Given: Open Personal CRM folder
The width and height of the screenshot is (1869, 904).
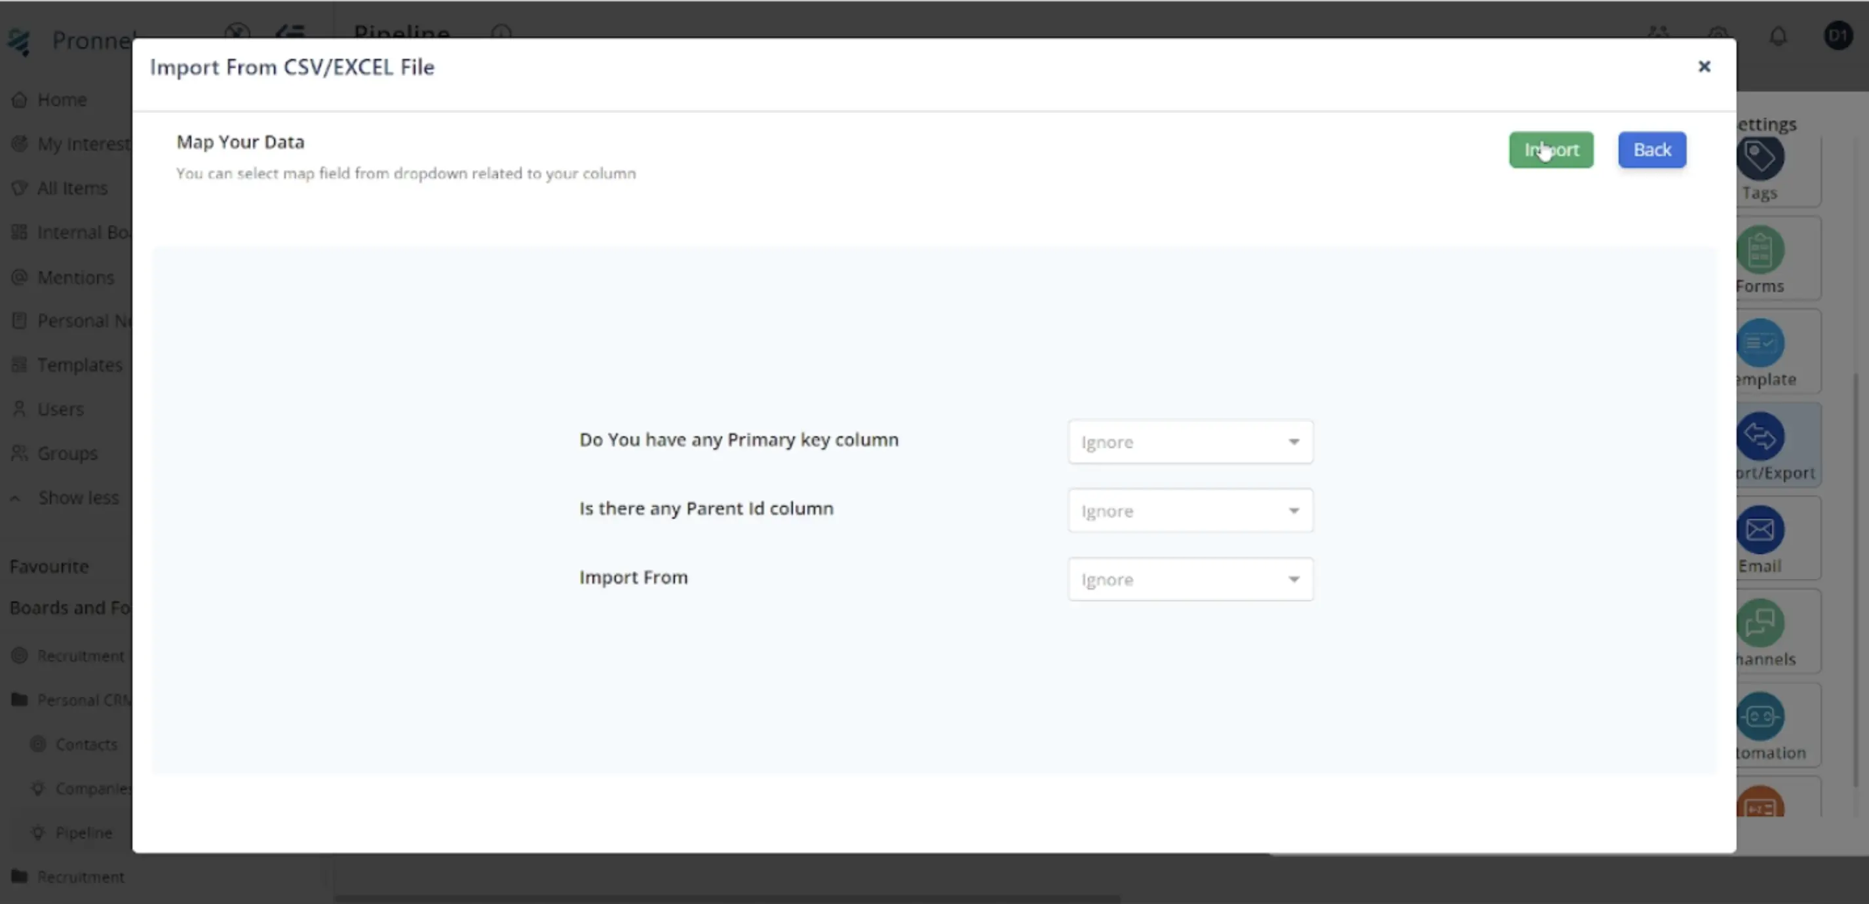Looking at the screenshot, I should [83, 700].
